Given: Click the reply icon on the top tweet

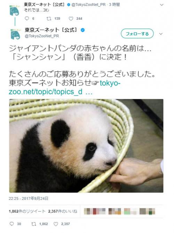Looking at the screenshot, I should click(27, 18).
